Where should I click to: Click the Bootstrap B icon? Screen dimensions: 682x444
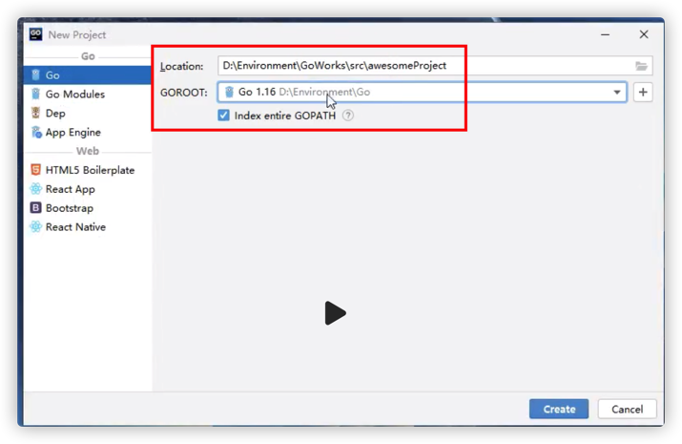pos(35,207)
